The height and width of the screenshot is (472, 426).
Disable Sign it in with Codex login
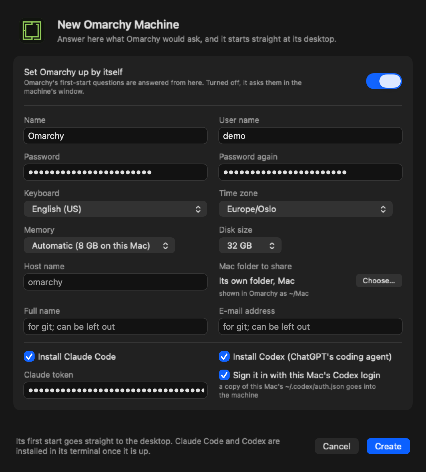click(x=224, y=375)
